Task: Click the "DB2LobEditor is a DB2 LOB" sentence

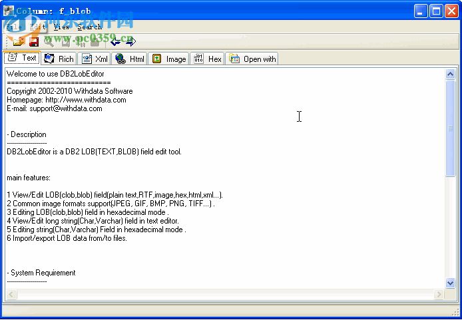Action: pyautogui.click(x=94, y=152)
